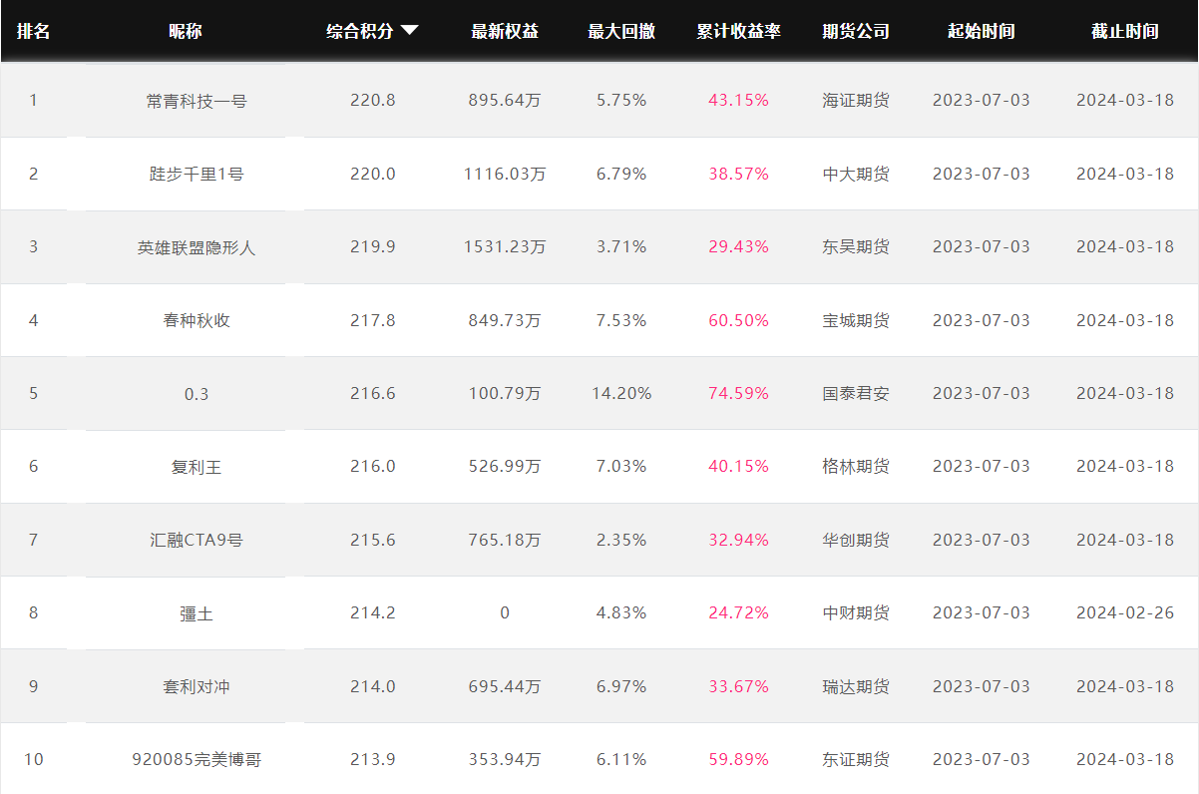The width and height of the screenshot is (1199, 794).
Task: Open the 英雄联盟隐形人 account name
Action: pyautogui.click(x=197, y=246)
